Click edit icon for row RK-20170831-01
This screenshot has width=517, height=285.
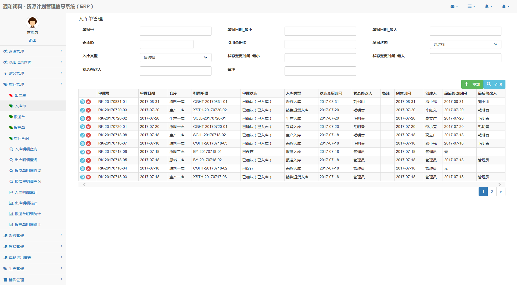point(82,102)
